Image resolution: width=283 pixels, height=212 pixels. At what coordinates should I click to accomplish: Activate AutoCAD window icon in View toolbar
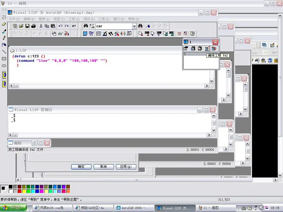(85, 33)
